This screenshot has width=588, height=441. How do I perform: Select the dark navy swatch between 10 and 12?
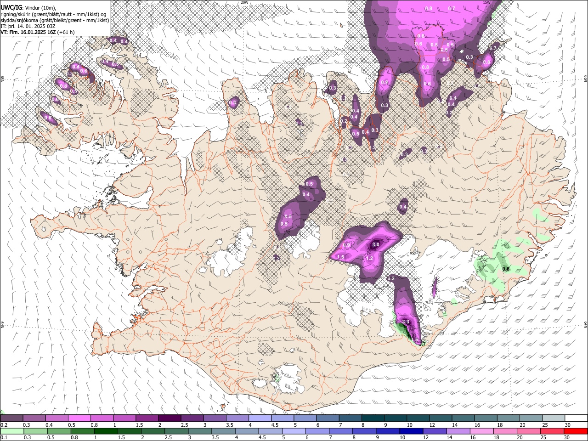point(410,431)
